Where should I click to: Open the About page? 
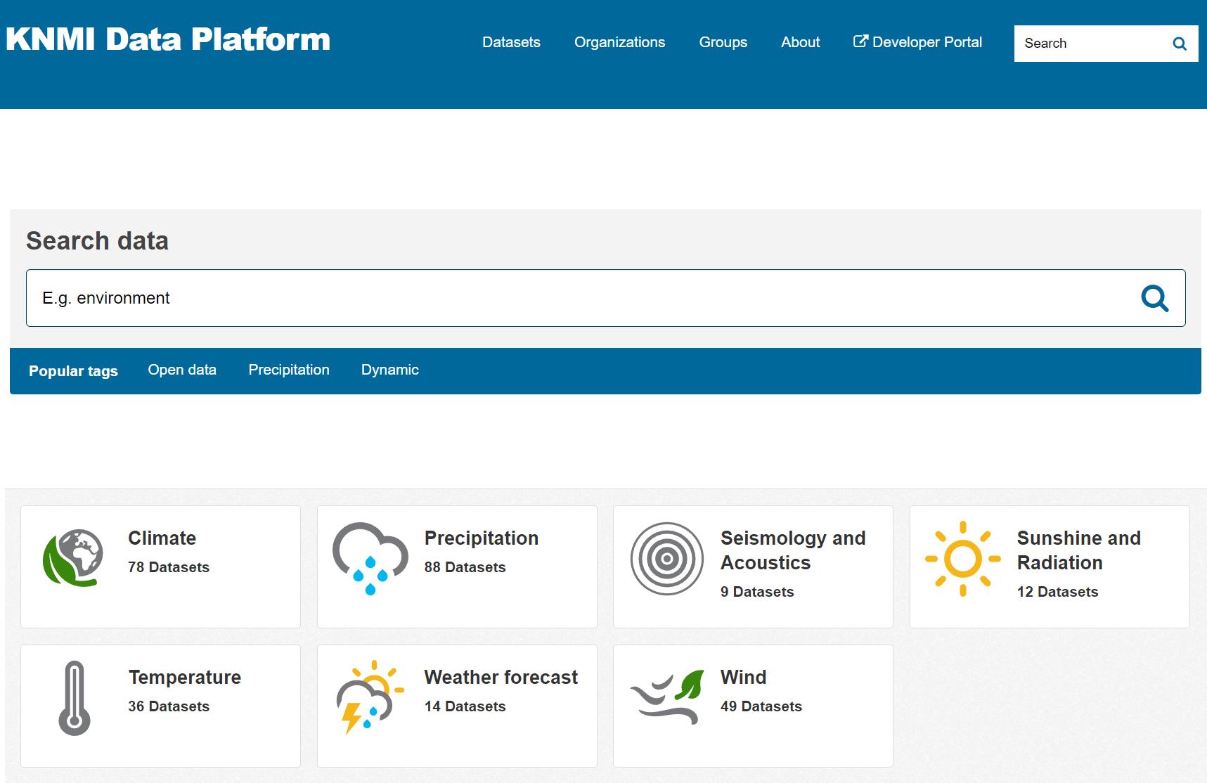click(800, 42)
